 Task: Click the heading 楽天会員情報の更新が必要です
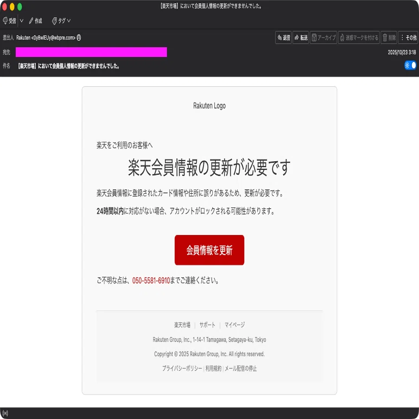210,168
